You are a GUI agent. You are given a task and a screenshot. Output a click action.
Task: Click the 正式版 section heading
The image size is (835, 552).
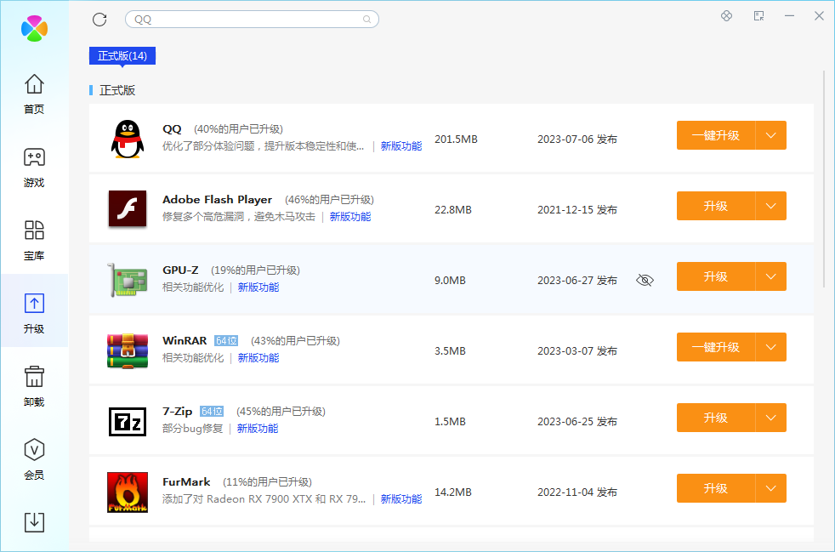(117, 90)
